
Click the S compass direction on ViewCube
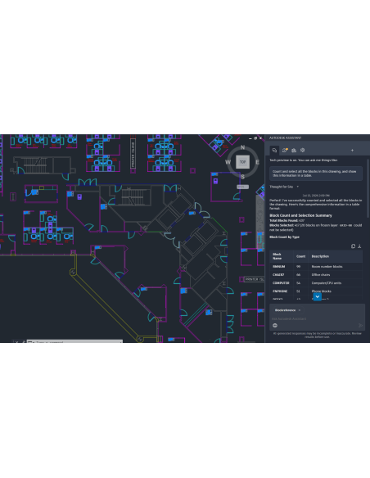pos(242,177)
